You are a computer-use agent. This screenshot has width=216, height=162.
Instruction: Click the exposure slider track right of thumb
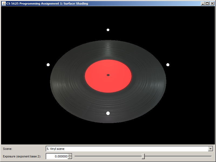coord(178,156)
